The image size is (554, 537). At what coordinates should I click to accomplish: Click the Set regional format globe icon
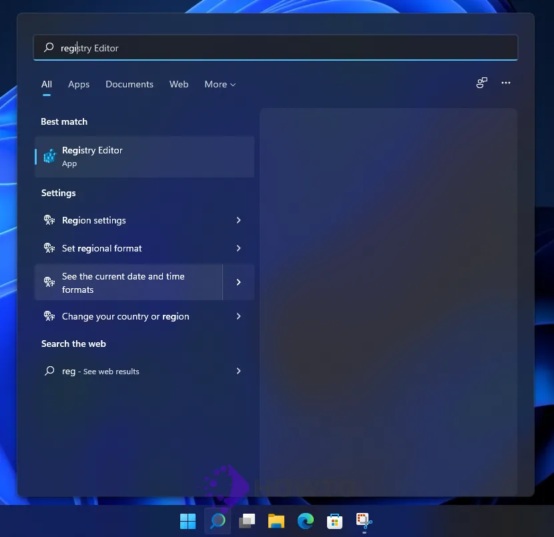pos(49,248)
